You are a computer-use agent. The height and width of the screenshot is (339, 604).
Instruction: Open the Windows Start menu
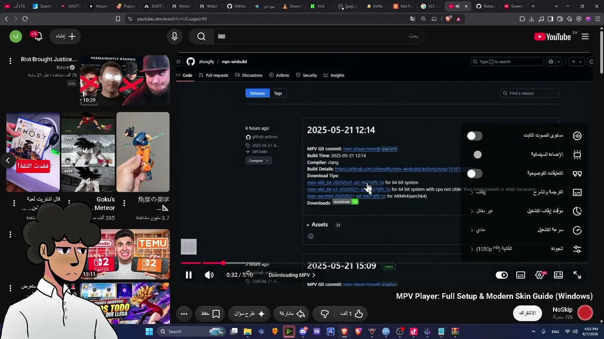pos(149,331)
